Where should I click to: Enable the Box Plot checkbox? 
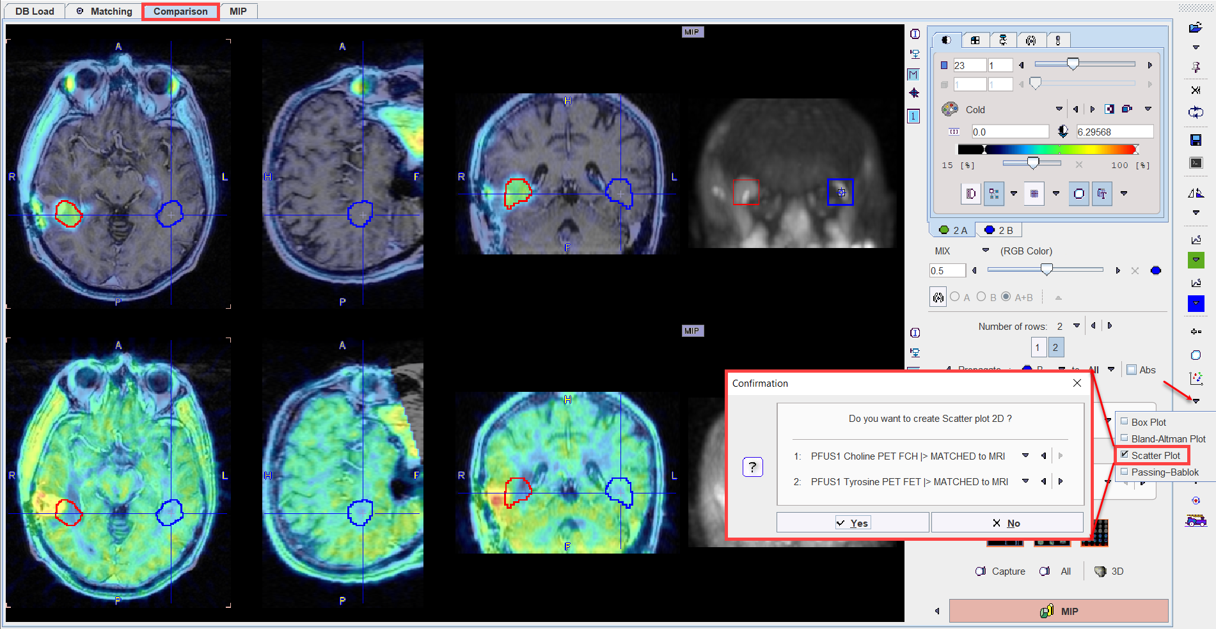pos(1124,421)
